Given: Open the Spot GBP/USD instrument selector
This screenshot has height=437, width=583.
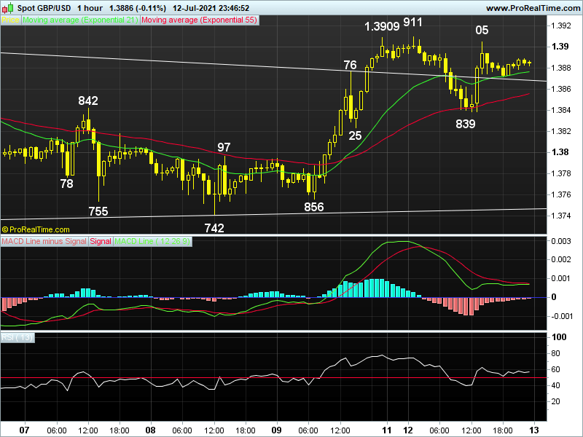Looking at the screenshot, I should click(x=46, y=7).
